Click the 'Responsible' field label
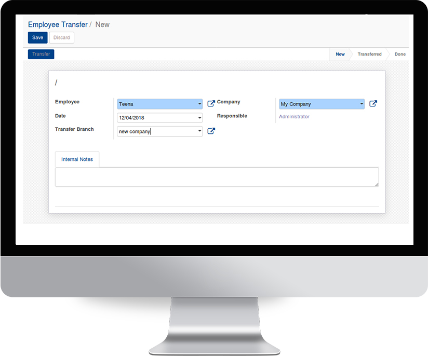The image size is (428, 356). coord(232,116)
